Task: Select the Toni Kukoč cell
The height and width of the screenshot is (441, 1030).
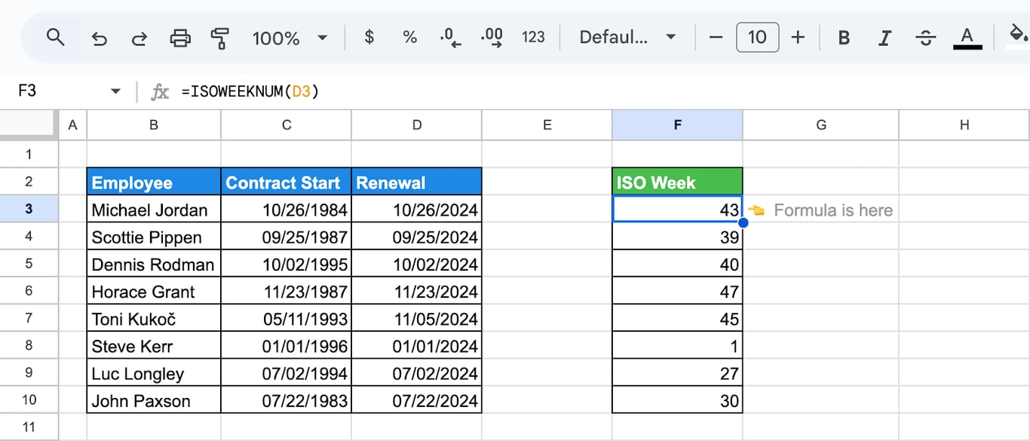Action: pos(154,318)
